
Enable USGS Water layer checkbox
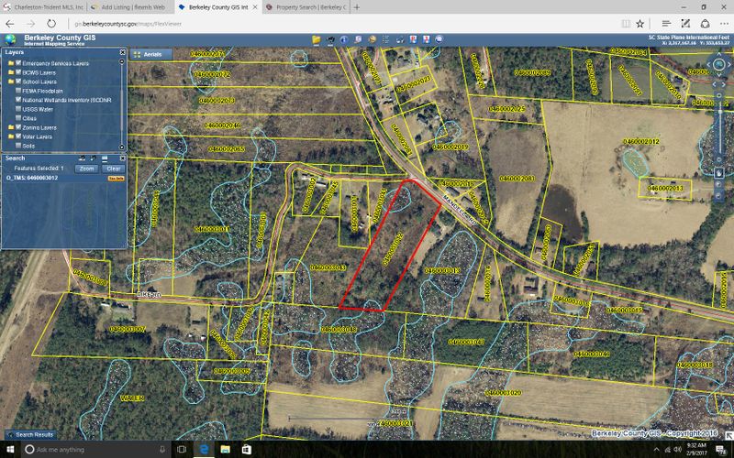click(x=18, y=109)
